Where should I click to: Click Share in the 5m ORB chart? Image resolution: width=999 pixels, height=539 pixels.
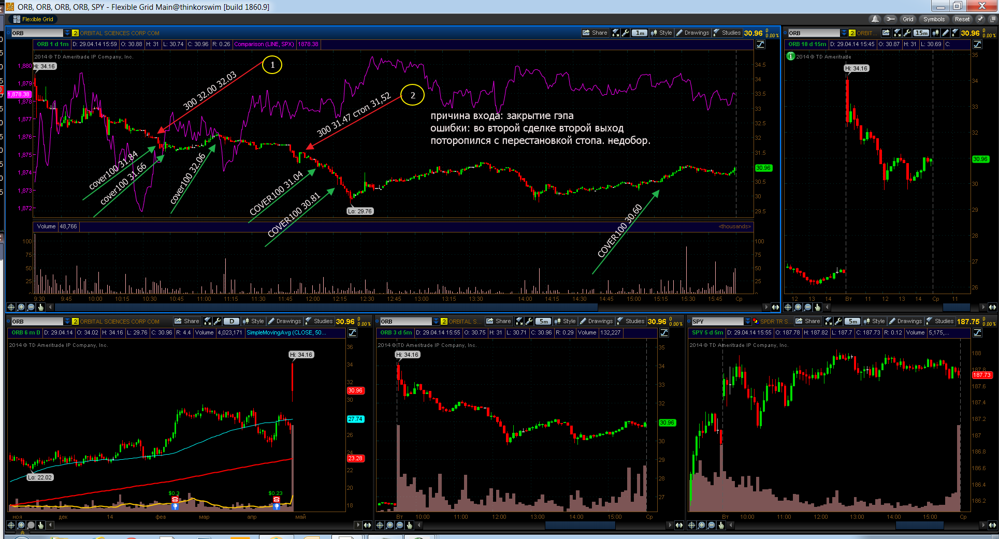point(499,321)
